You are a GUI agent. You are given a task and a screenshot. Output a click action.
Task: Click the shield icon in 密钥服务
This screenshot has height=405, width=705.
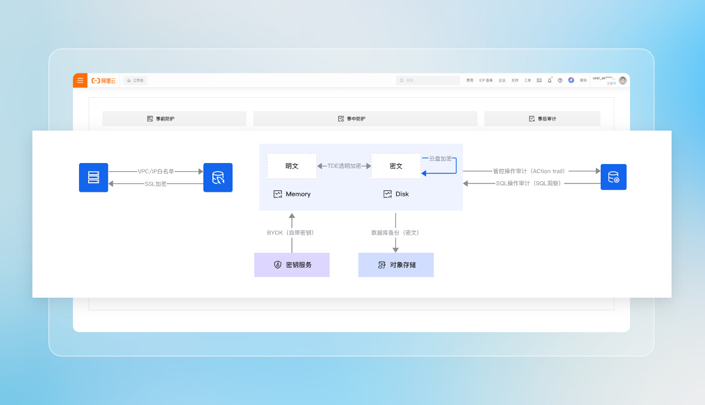[278, 265]
